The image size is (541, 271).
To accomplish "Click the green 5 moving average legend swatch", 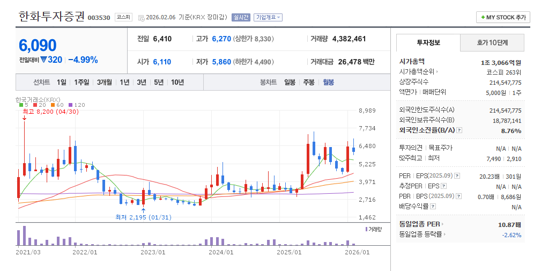I will coord(21,105).
